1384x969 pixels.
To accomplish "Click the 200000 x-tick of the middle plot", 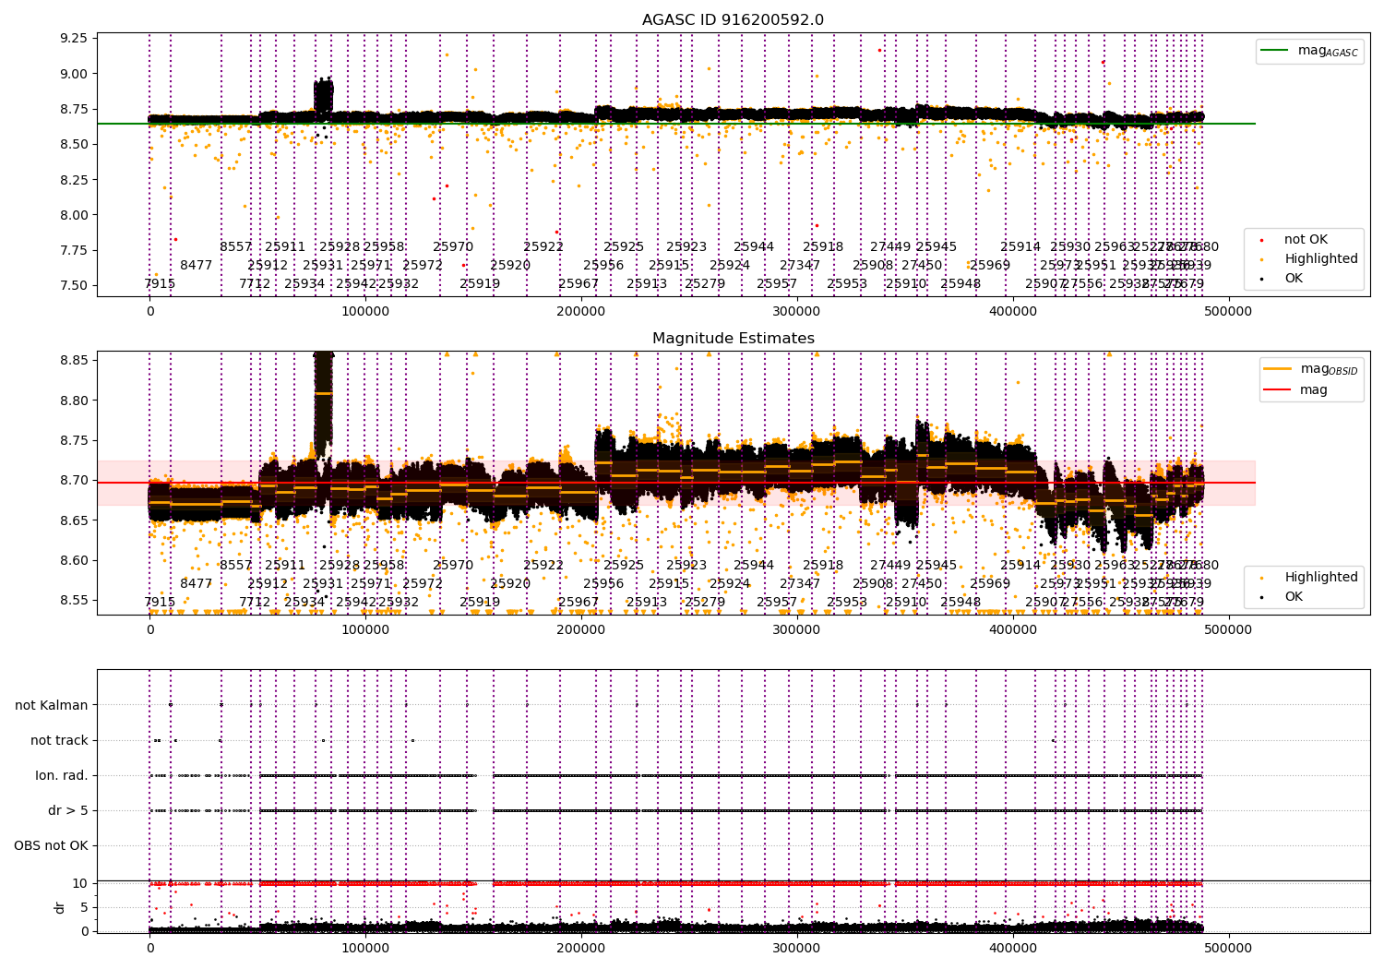I will 581,629.
